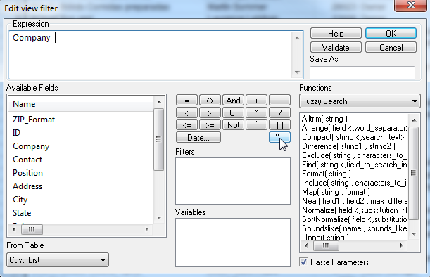Choose the Near function
This screenshot has height=277, width=430.
354,201
